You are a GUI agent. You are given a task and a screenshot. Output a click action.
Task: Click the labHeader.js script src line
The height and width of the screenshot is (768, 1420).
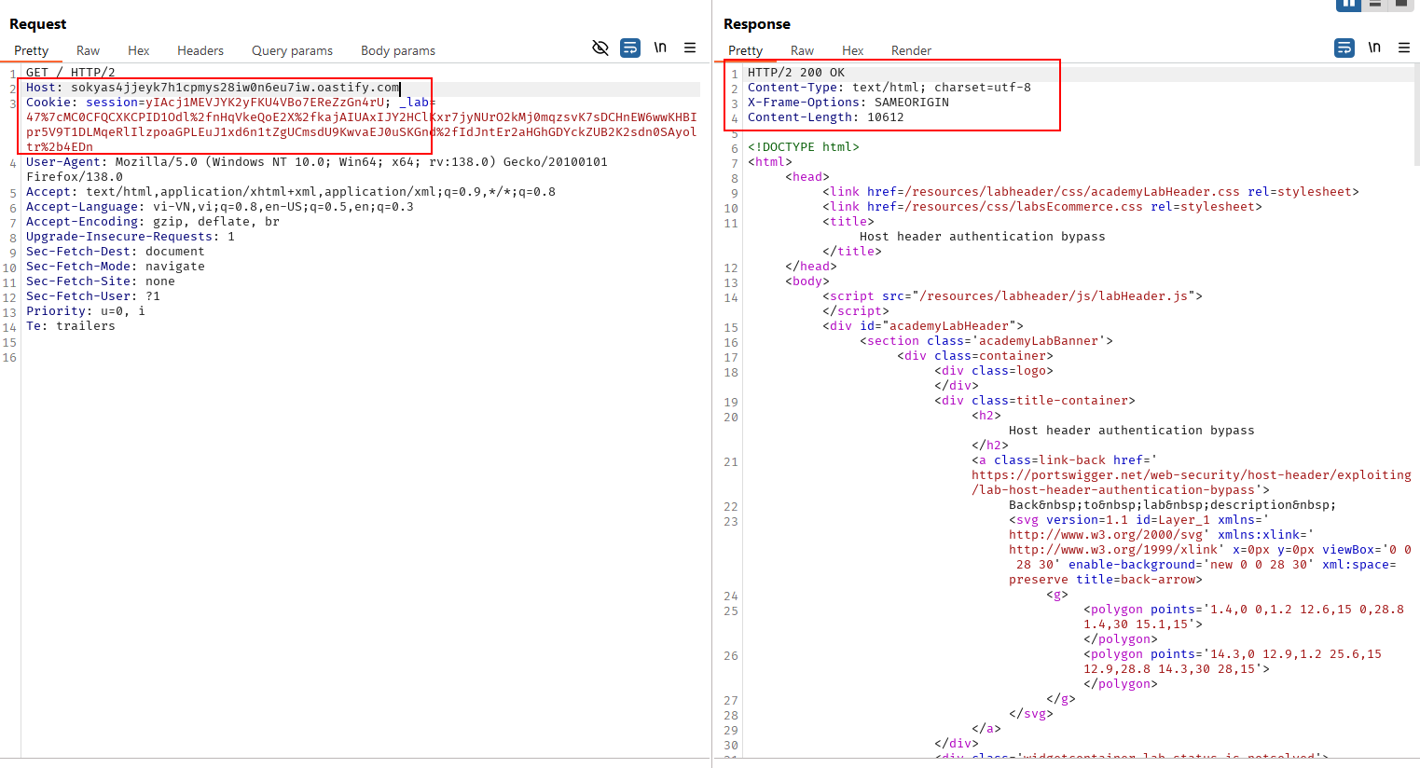click(1013, 296)
